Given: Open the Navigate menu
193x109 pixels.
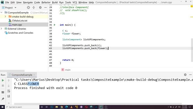Looking at the screenshot, I should (x=28, y=2).
